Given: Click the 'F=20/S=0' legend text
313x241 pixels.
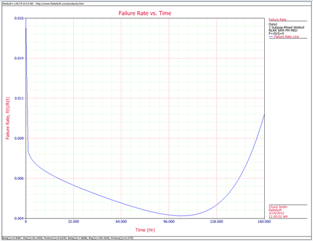Looking at the screenshot, I should pyautogui.click(x=276, y=33).
